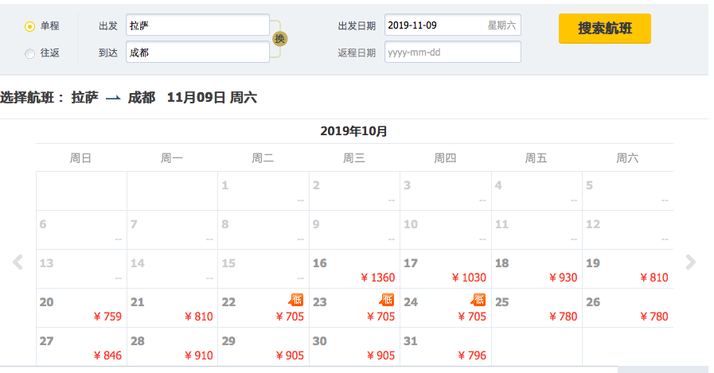Choose October 27 priced ¥846
714x373 pixels.
[81, 347]
